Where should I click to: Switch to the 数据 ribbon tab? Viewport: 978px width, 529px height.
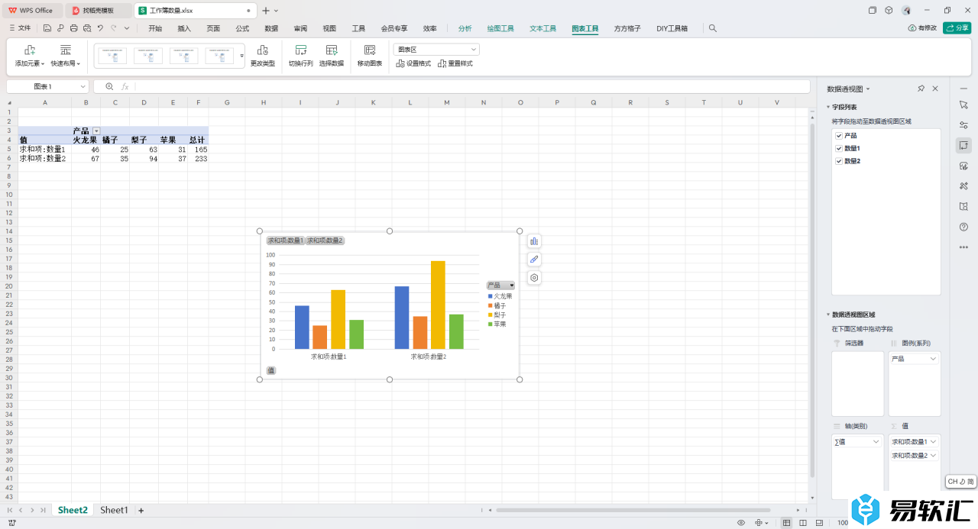271,28
